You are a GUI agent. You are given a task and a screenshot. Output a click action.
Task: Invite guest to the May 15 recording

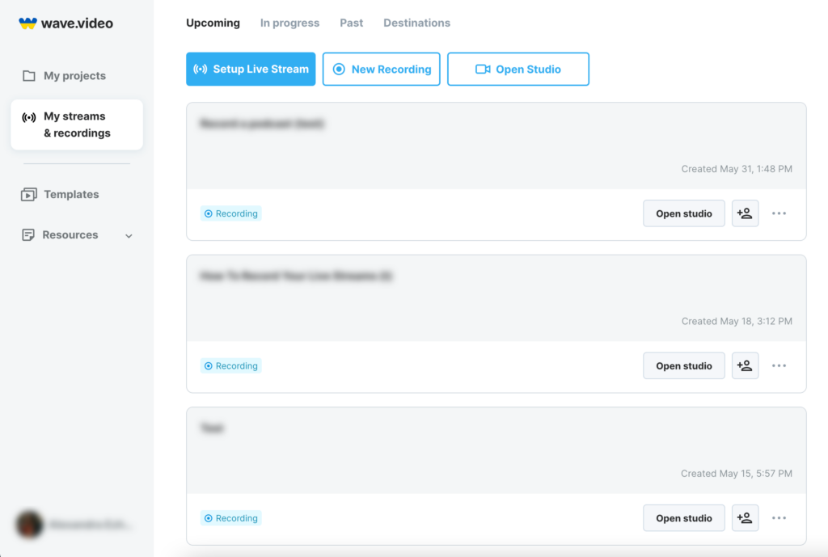pos(745,518)
